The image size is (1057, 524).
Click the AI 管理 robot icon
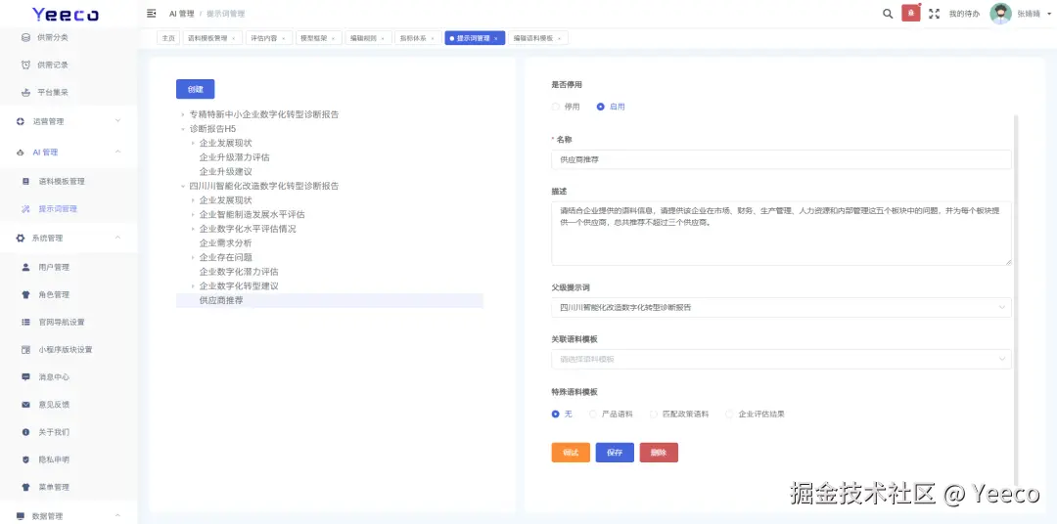(21, 153)
